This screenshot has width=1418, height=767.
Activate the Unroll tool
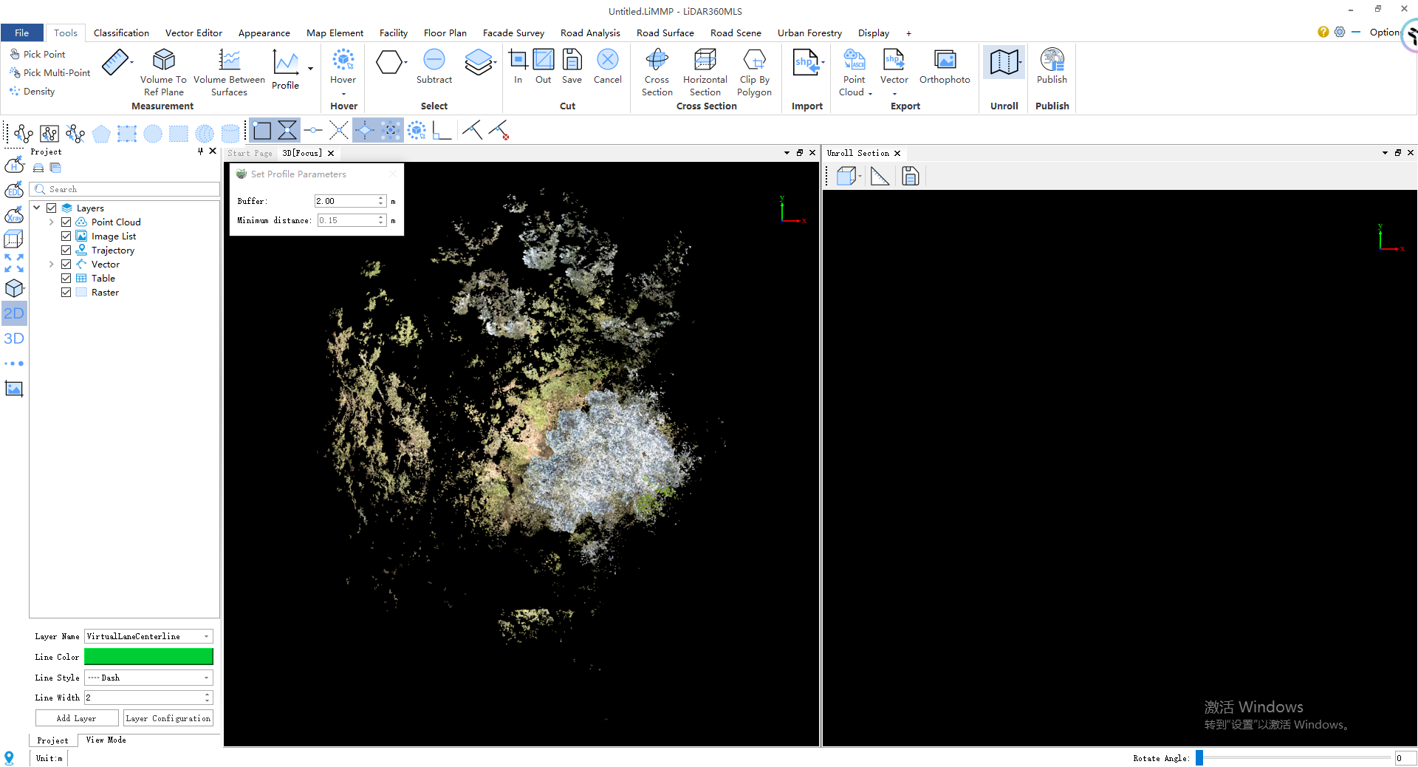point(1004,62)
